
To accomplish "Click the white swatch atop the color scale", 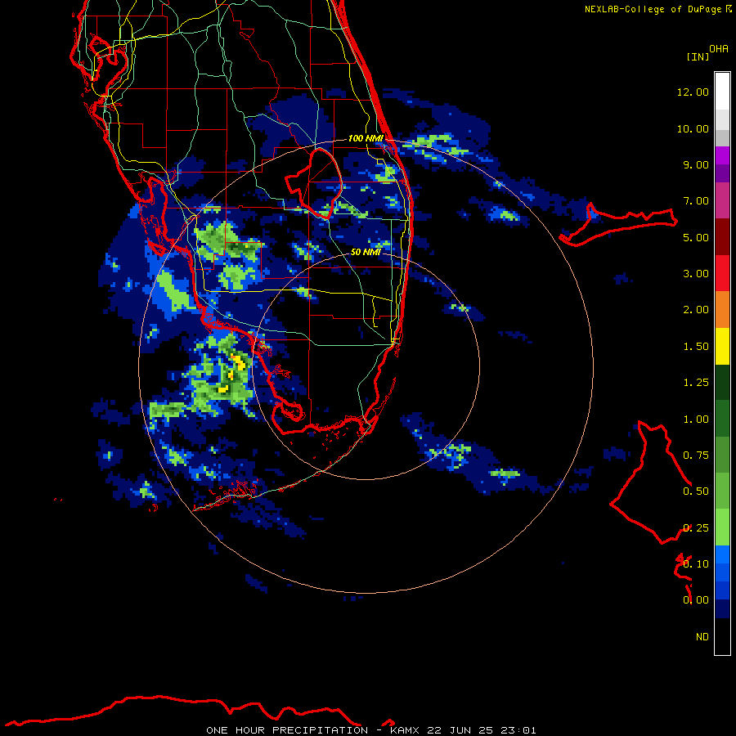I will (722, 91).
